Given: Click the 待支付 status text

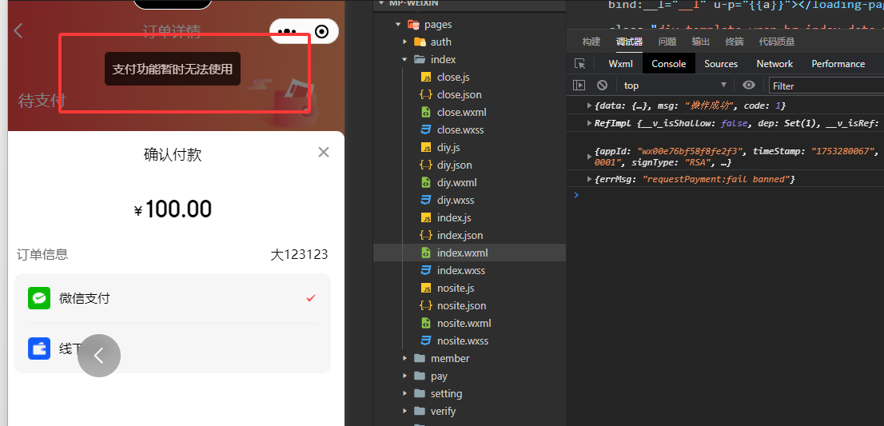Looking at the screenshot, I should click(x=42, y=101).
